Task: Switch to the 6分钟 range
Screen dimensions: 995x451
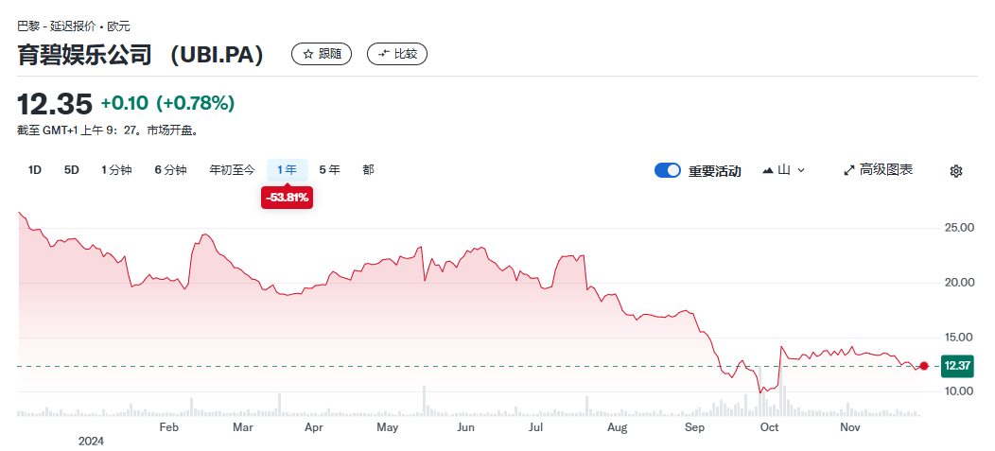Action: pyautogui.click(x=170, y=170)
